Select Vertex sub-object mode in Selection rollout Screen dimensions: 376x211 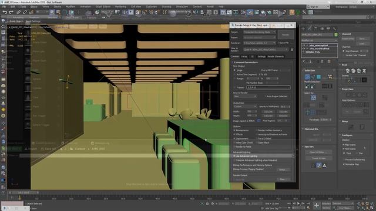coord(307,77)
